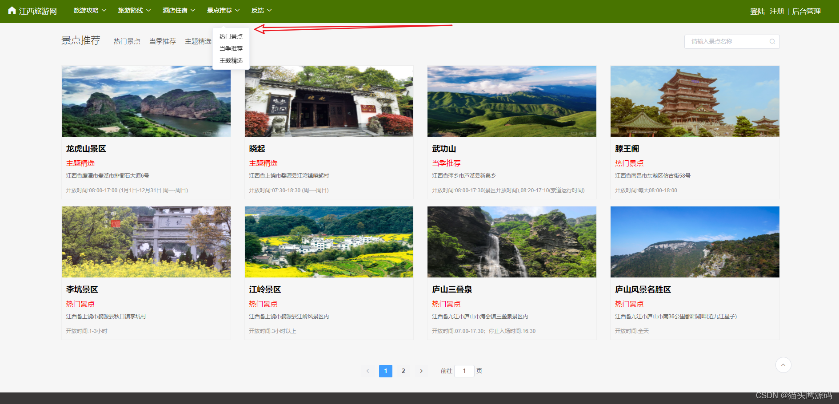
Task: Click the home icon beside 江西旅游网
Action: (12, 10)
